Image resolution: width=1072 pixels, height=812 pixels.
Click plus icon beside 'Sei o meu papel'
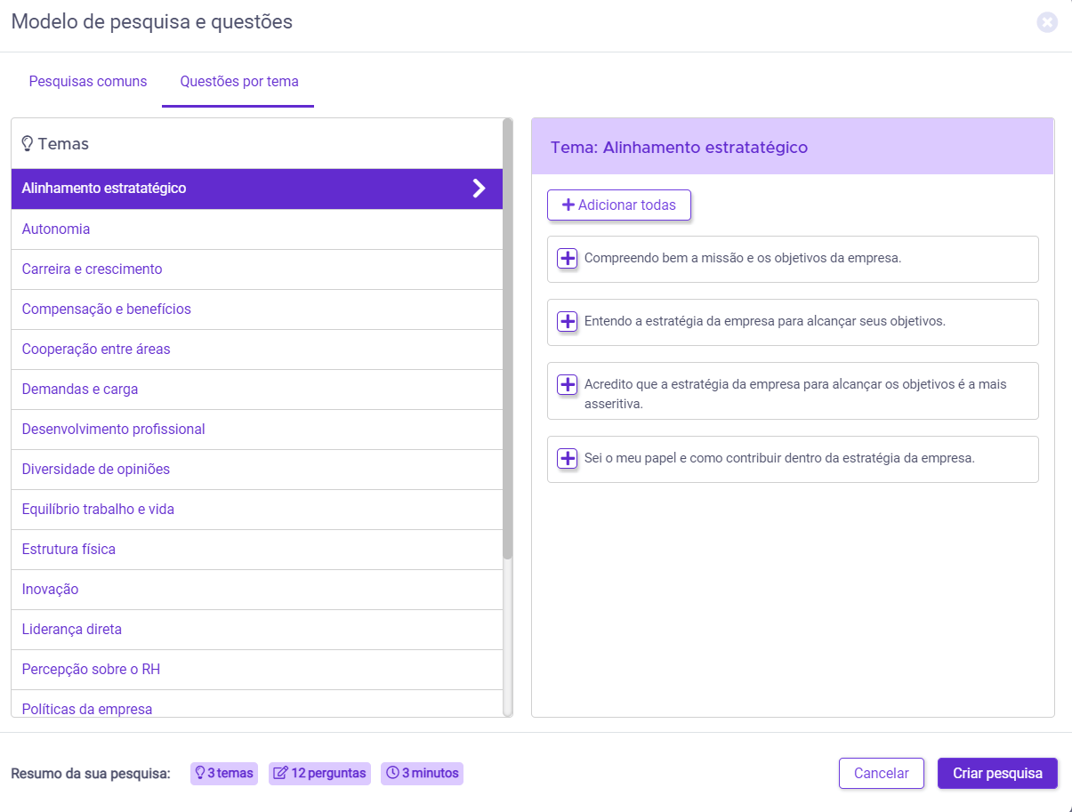(567, 459)
